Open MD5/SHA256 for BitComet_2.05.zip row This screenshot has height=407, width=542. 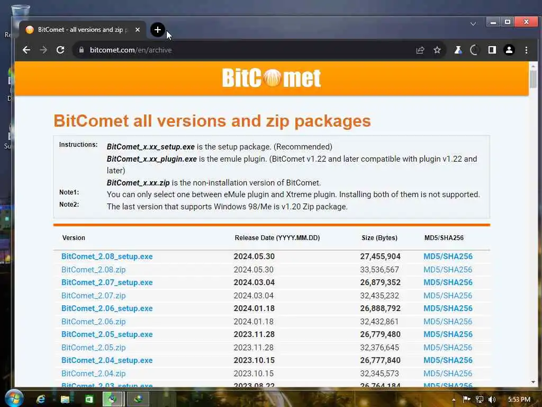click(448, 348)
